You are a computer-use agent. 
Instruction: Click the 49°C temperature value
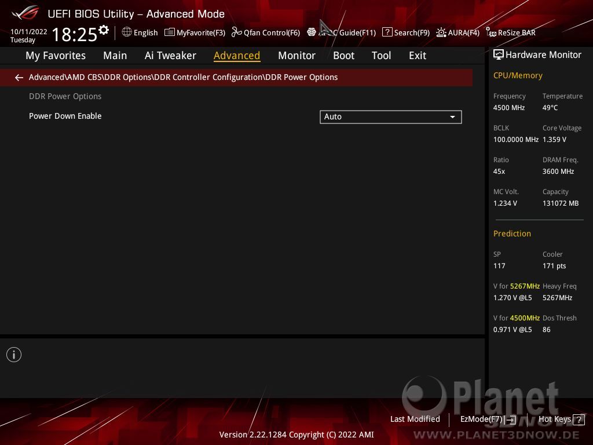(550, 108)
